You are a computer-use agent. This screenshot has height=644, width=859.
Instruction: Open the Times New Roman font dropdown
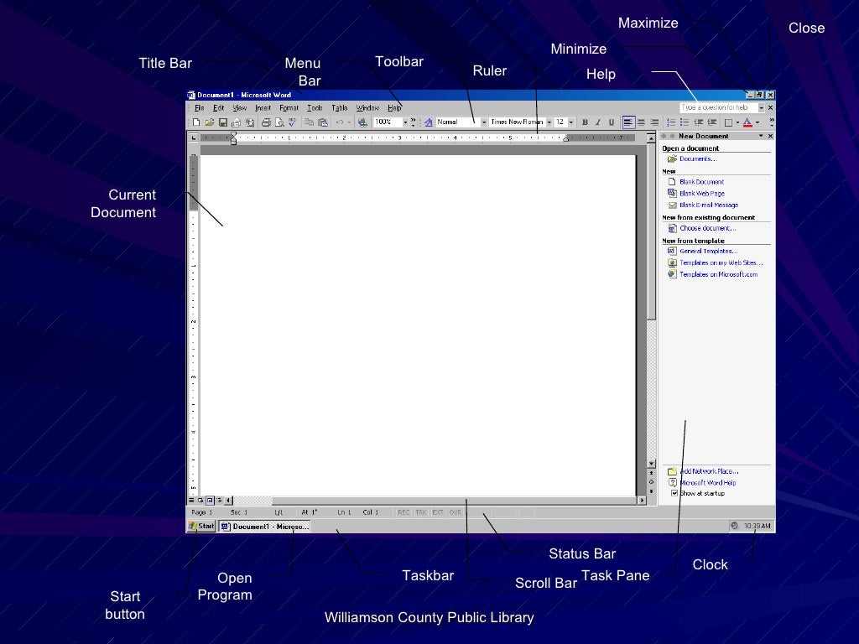tap(549, 122)
